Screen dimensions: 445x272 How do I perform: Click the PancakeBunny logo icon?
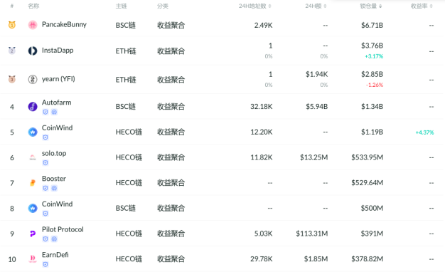pyautogui.click(x=33, y=25)
